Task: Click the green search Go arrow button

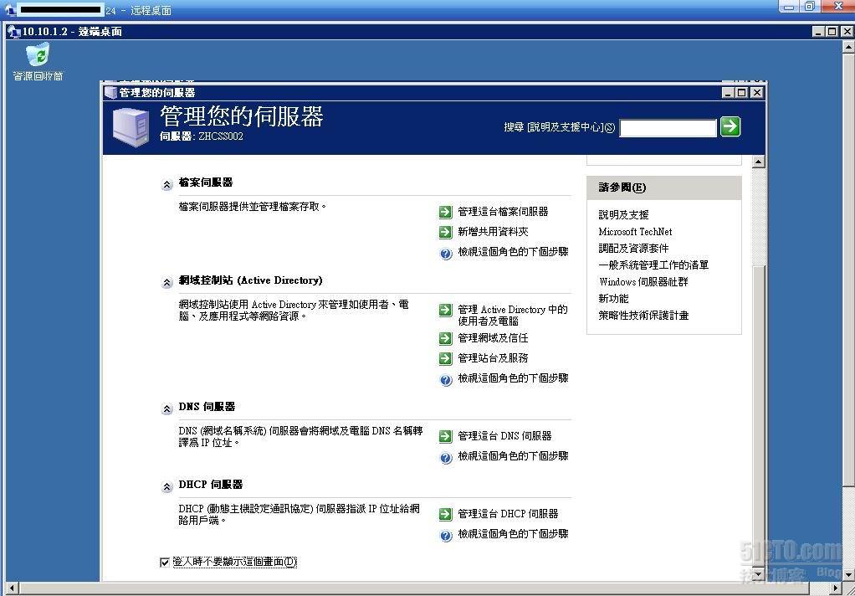Action: click(x=730, y=126)
